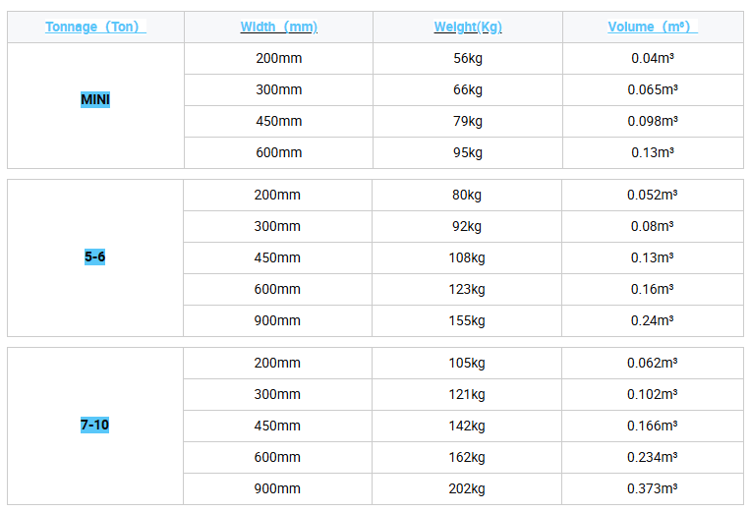Click the Tonnage (Ton) header link
Viewport: 750px width, 512px height.
click(95, 28)
